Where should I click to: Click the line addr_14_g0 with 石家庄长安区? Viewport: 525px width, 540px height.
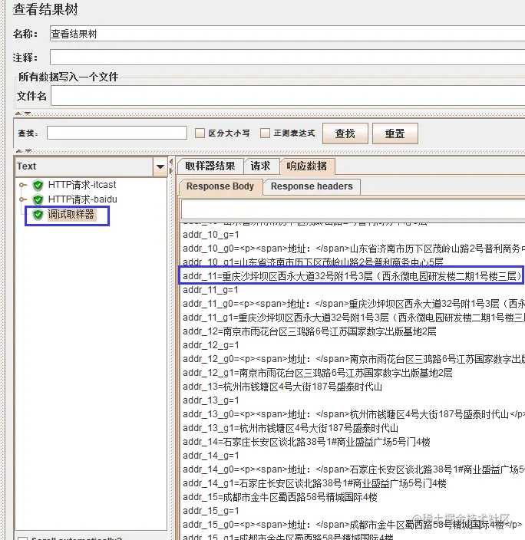click(353, 469)
